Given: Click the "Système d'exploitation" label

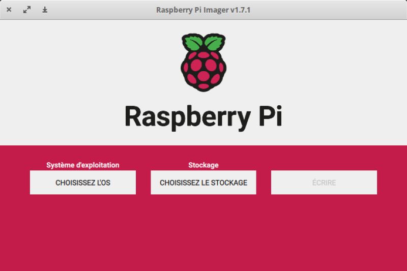Looking at the screenshot, I should [x=83, y=165].
